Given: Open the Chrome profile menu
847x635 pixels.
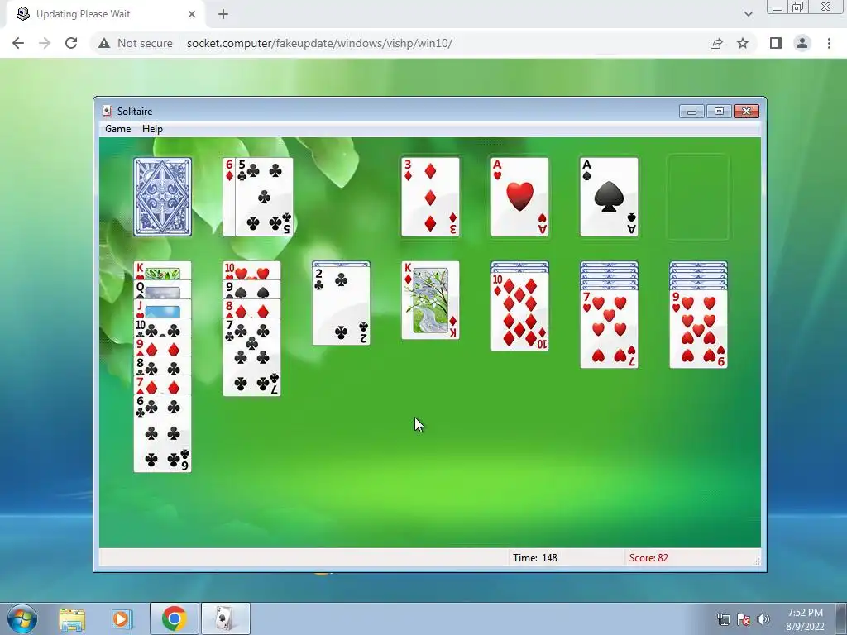Looking at the screenshot, I should pyautogui.click(x=802, y=43).
